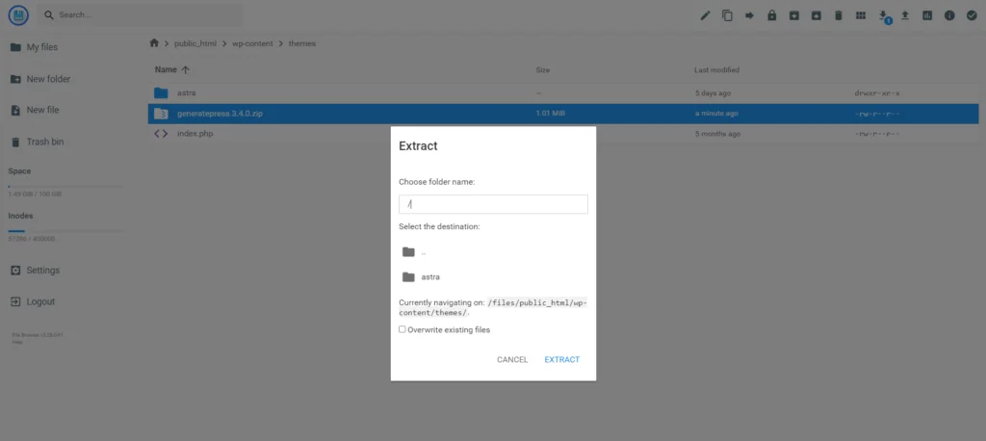The image size is (986, 441).
Task: Click the Choose folder name input field
Action: [493, 204]
